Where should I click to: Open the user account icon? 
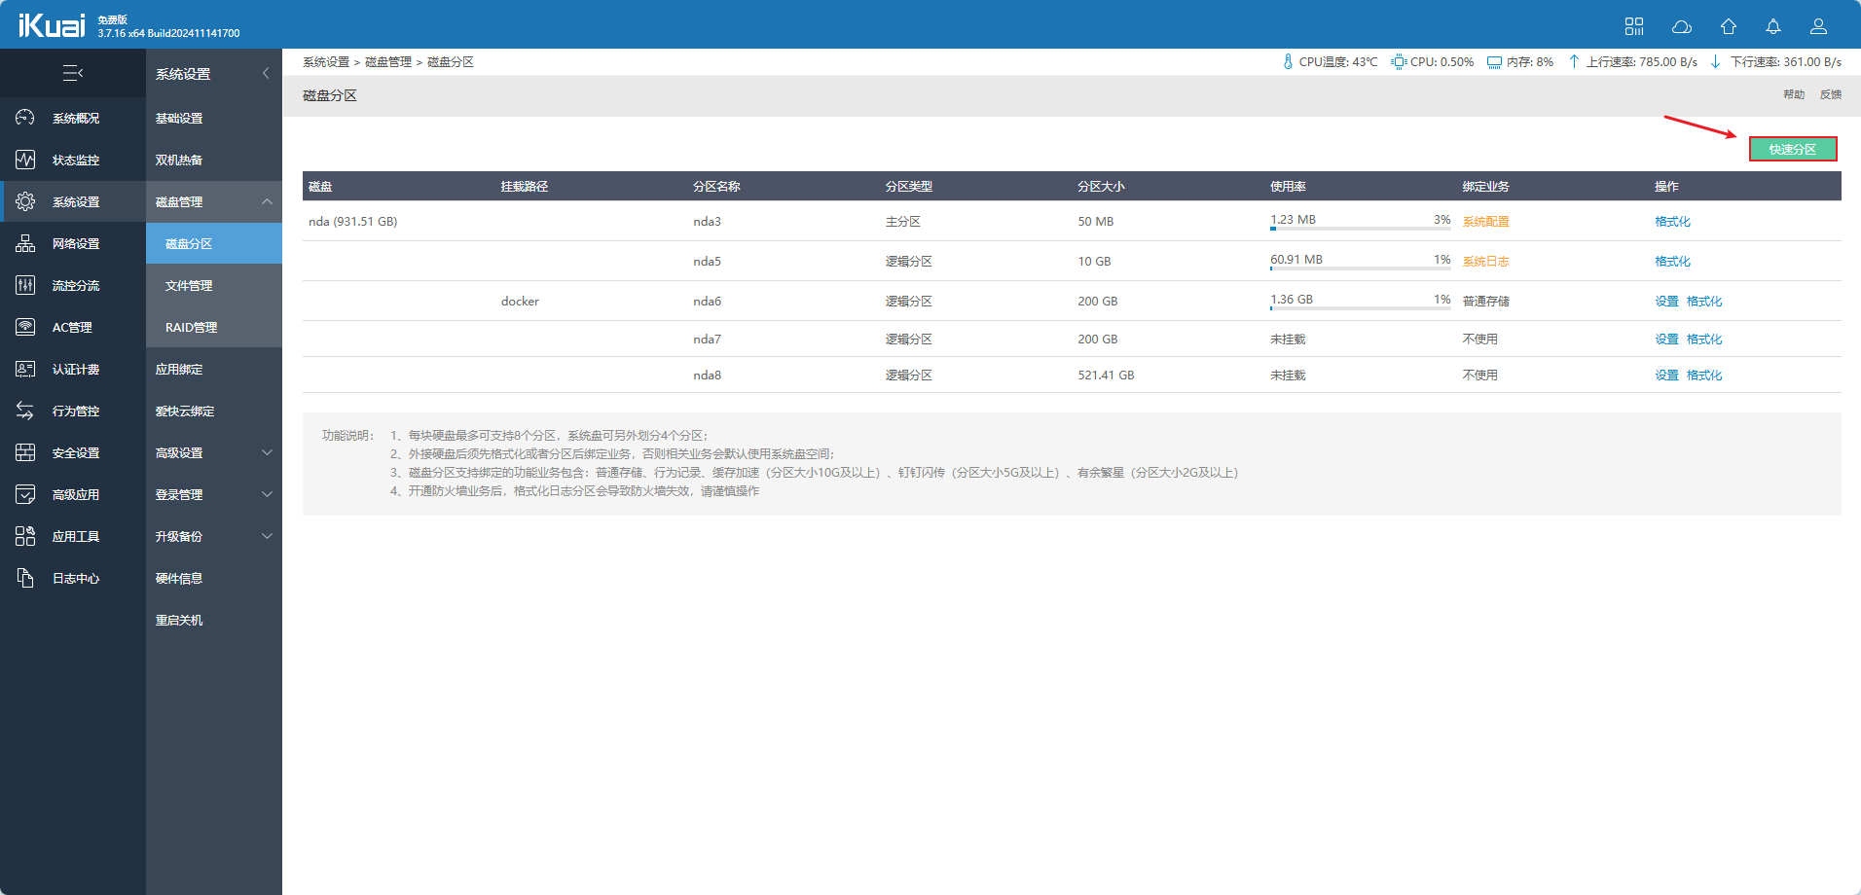(x=1818, y=26)
